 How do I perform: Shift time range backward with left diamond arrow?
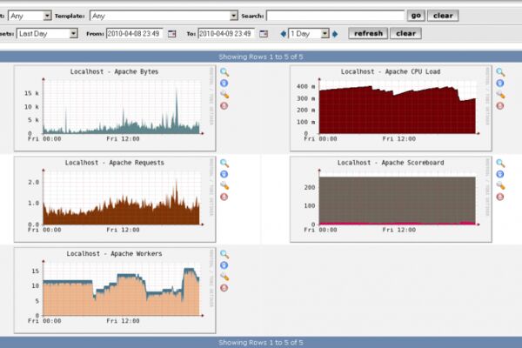coord(284,34)
